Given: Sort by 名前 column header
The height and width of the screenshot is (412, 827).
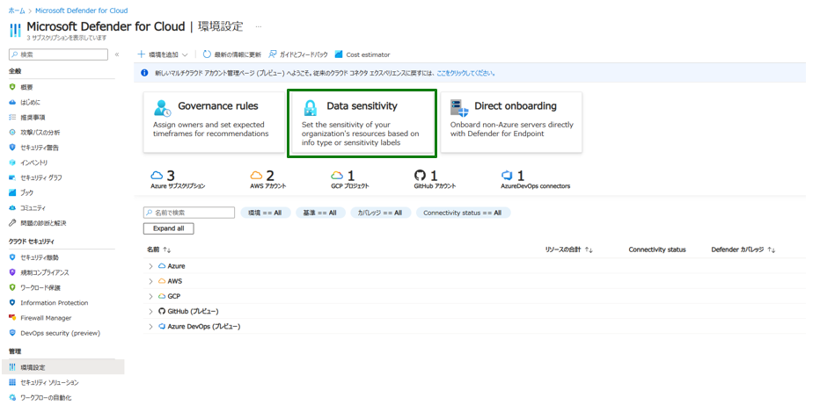Looking at the screenshot, I should 158,249.
